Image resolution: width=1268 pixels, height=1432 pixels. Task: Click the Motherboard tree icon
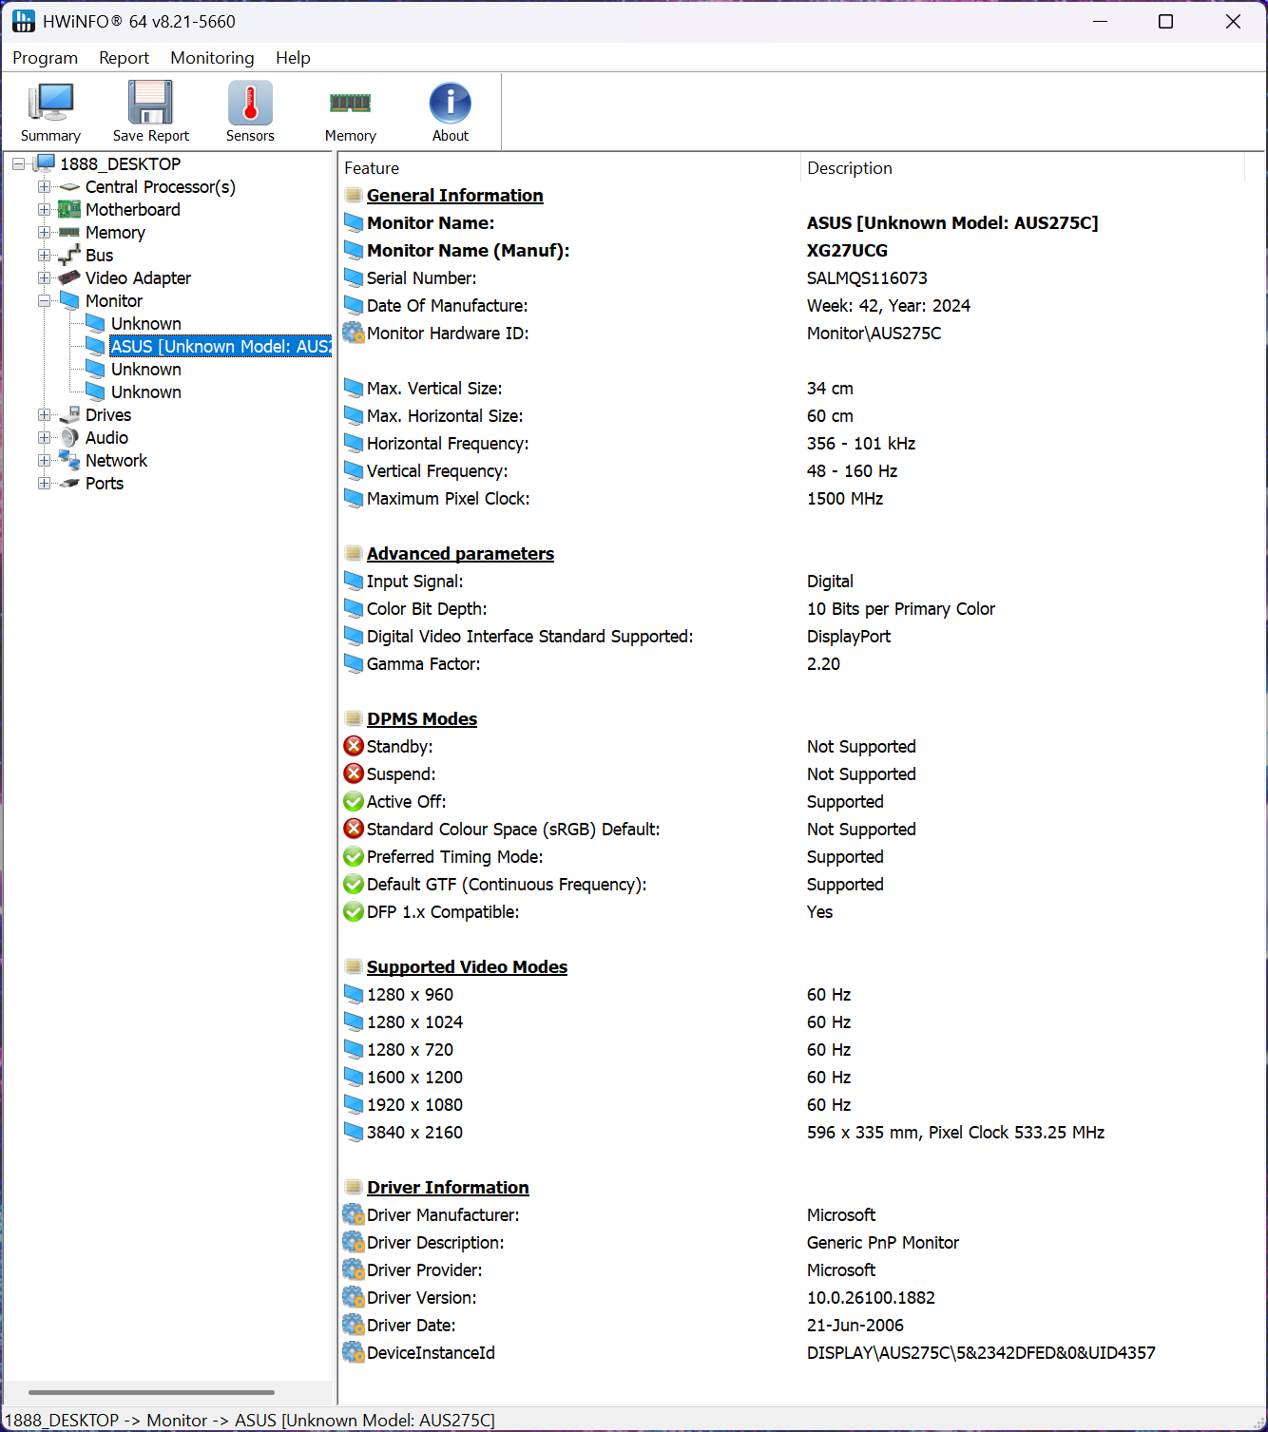69,209
